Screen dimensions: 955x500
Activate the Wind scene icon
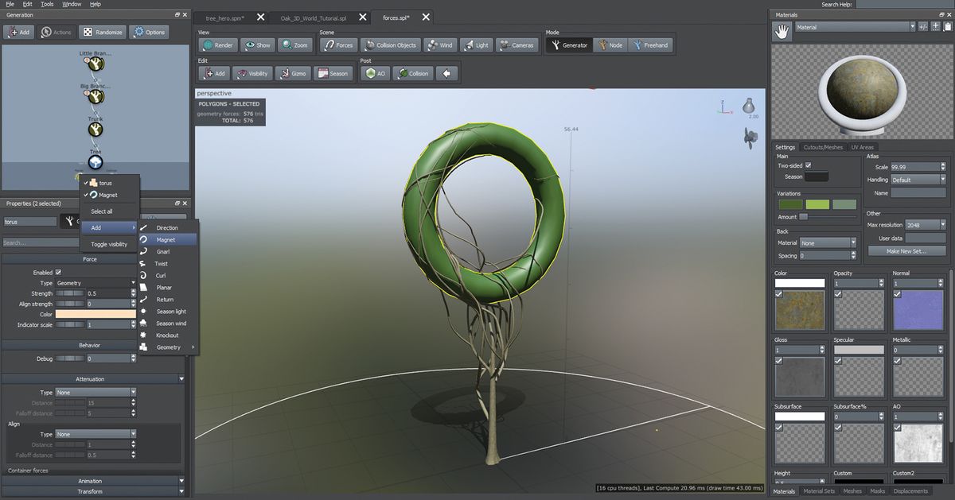pyautogui.click(x=439, y=45)
